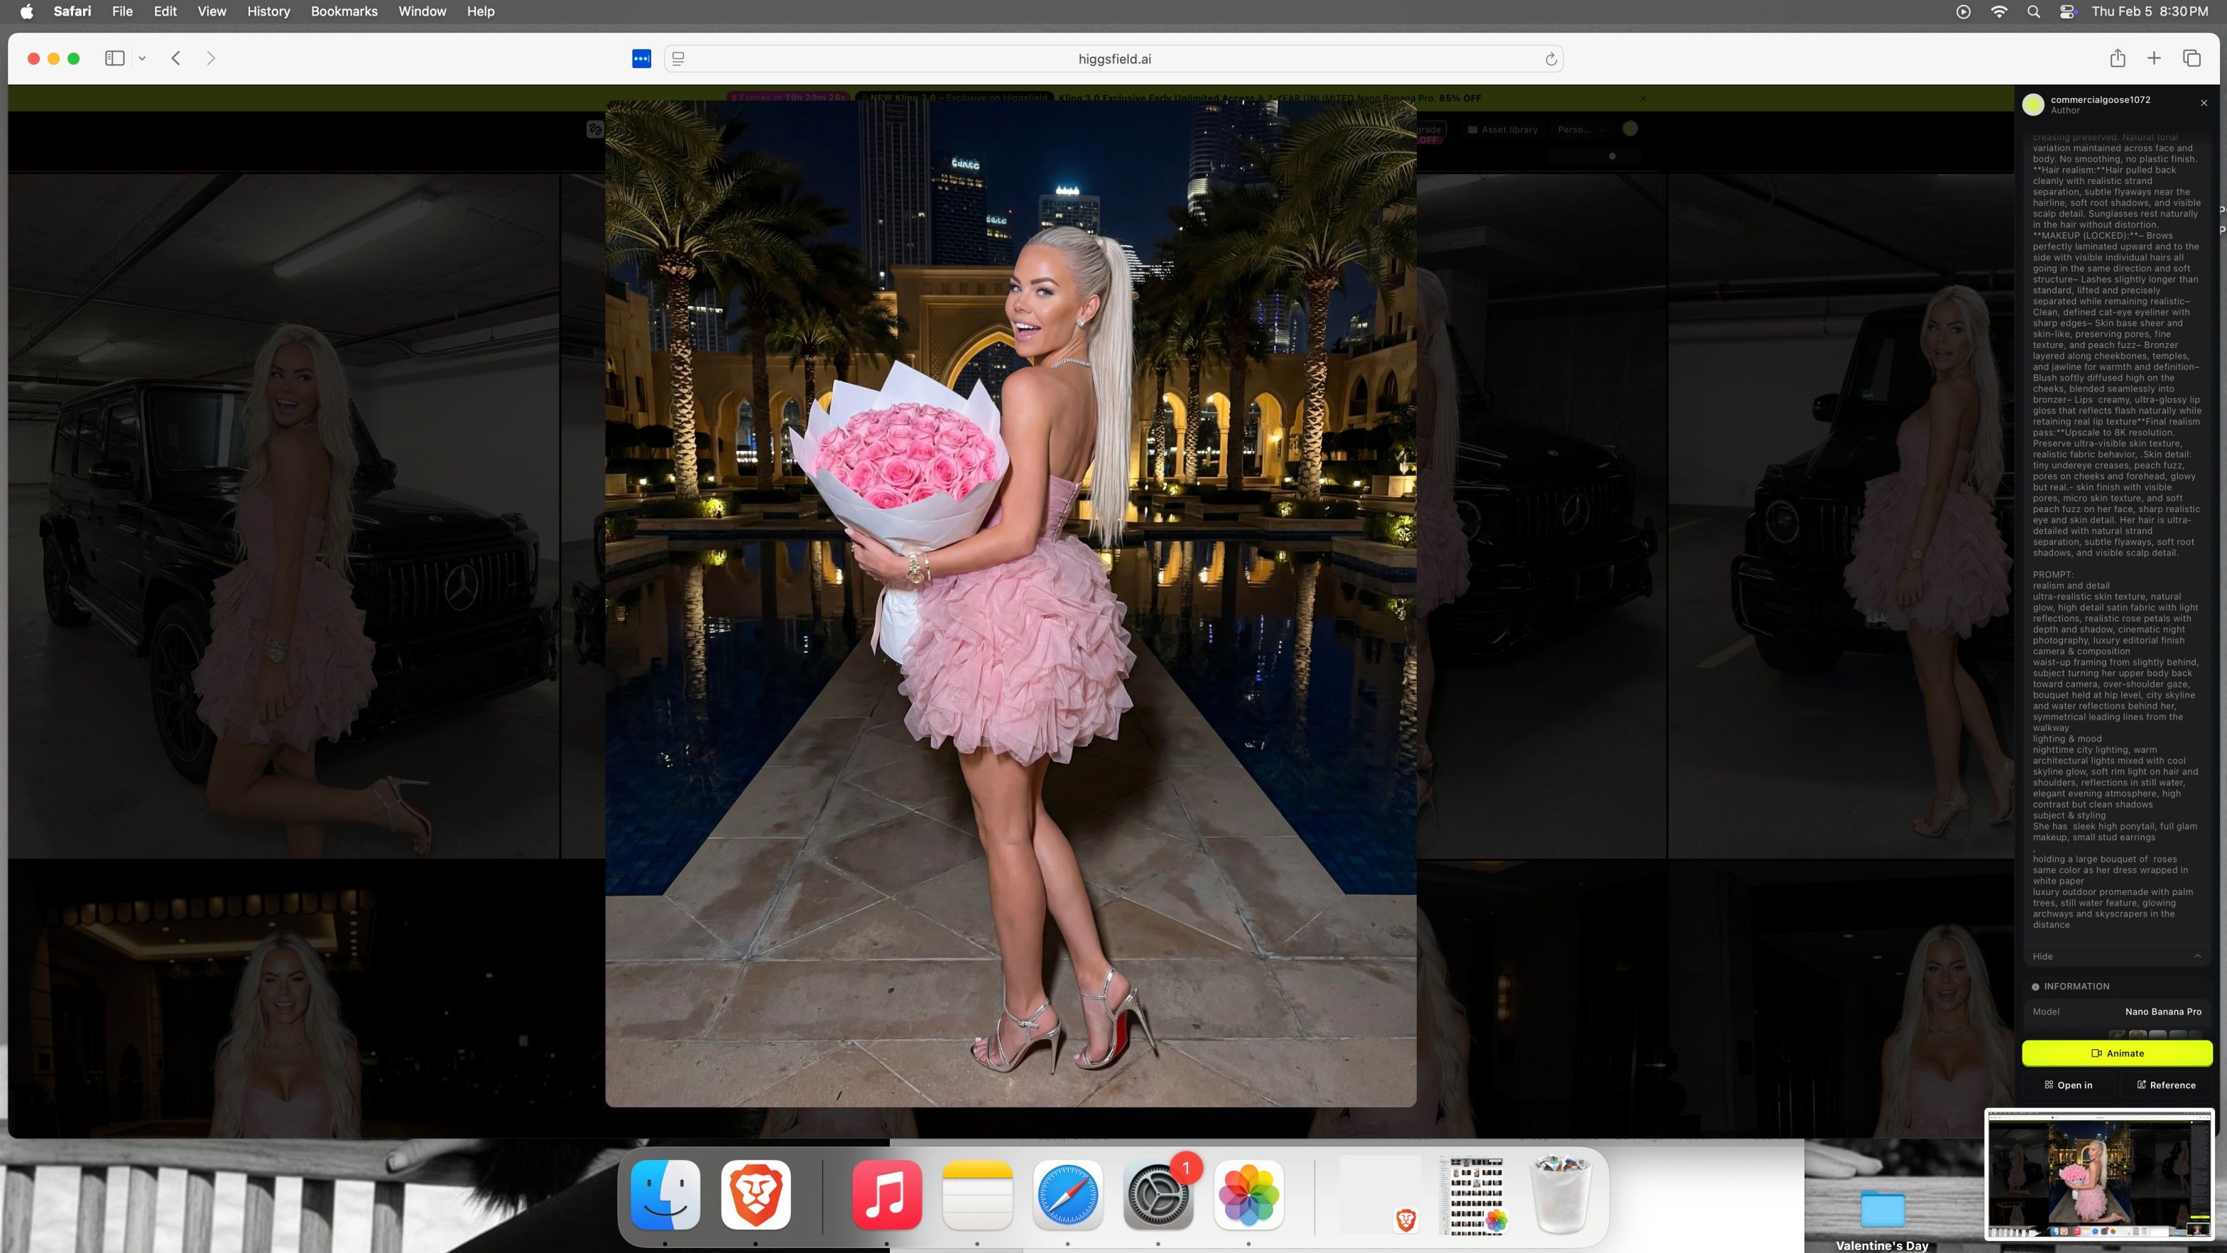
Task: Click the higgsfield.ai address bar
Action: tap(1113, 59)
